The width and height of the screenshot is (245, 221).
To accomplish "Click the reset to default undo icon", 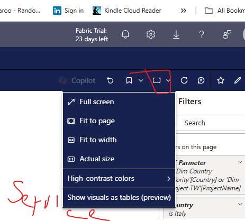I will point(110,80).
